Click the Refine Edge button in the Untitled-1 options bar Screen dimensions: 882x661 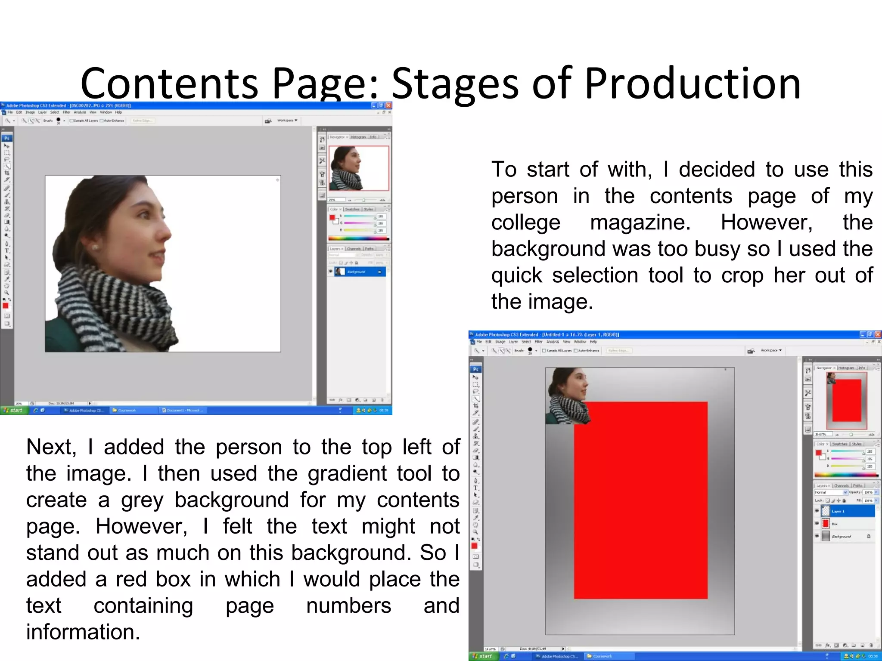point(619,351)
